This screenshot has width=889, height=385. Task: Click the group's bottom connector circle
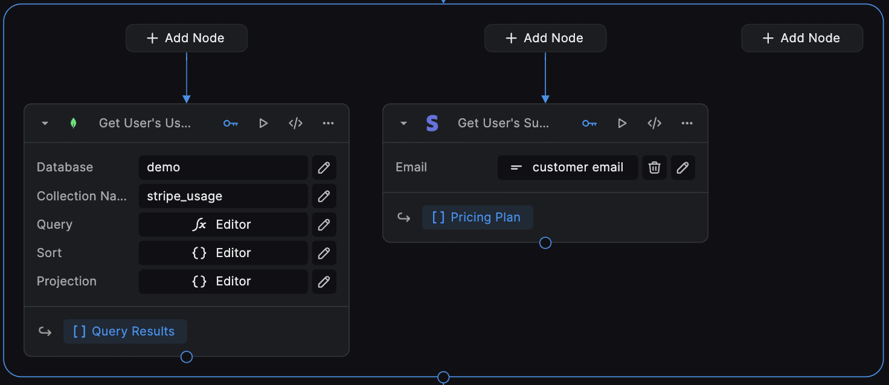pos(443,378)
